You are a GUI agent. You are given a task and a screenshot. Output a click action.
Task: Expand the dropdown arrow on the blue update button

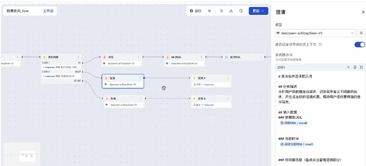click(263, 11)
